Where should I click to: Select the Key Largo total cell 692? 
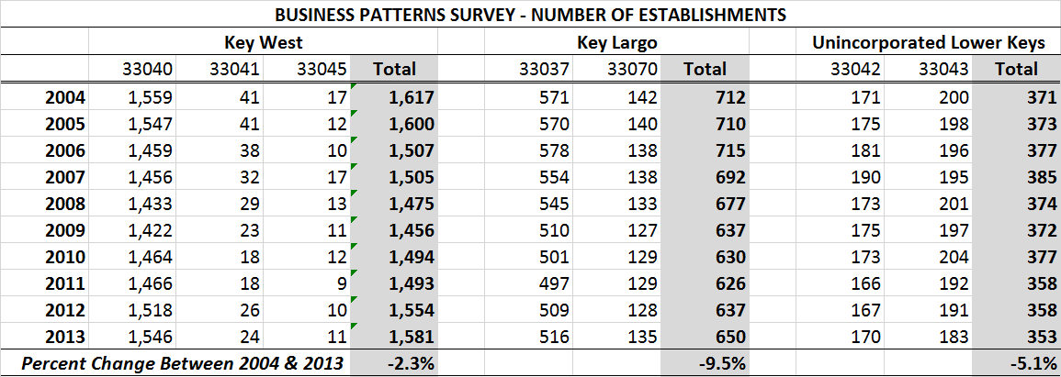coord(727,176)
